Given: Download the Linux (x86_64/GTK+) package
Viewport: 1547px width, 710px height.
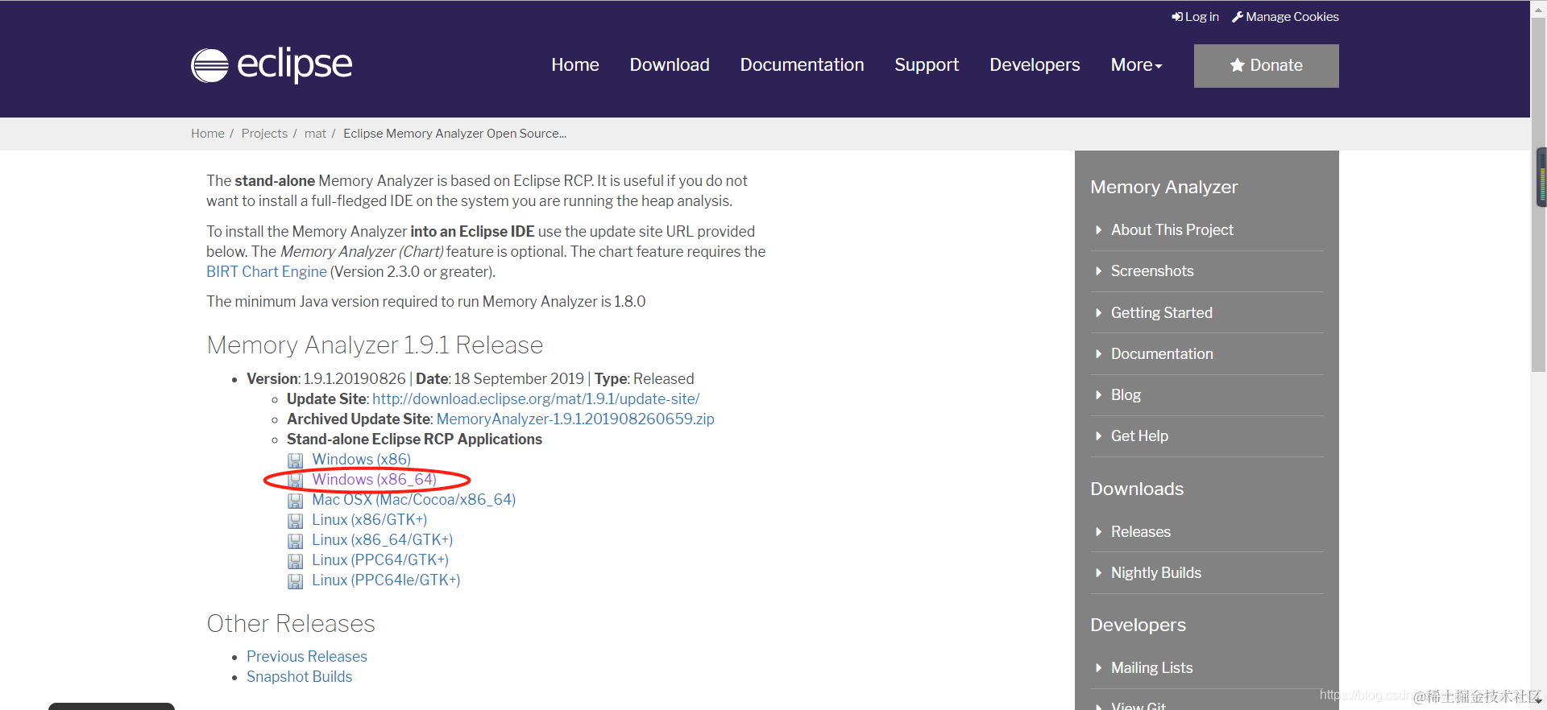Looking at the screenshot, I should point(383,540).
